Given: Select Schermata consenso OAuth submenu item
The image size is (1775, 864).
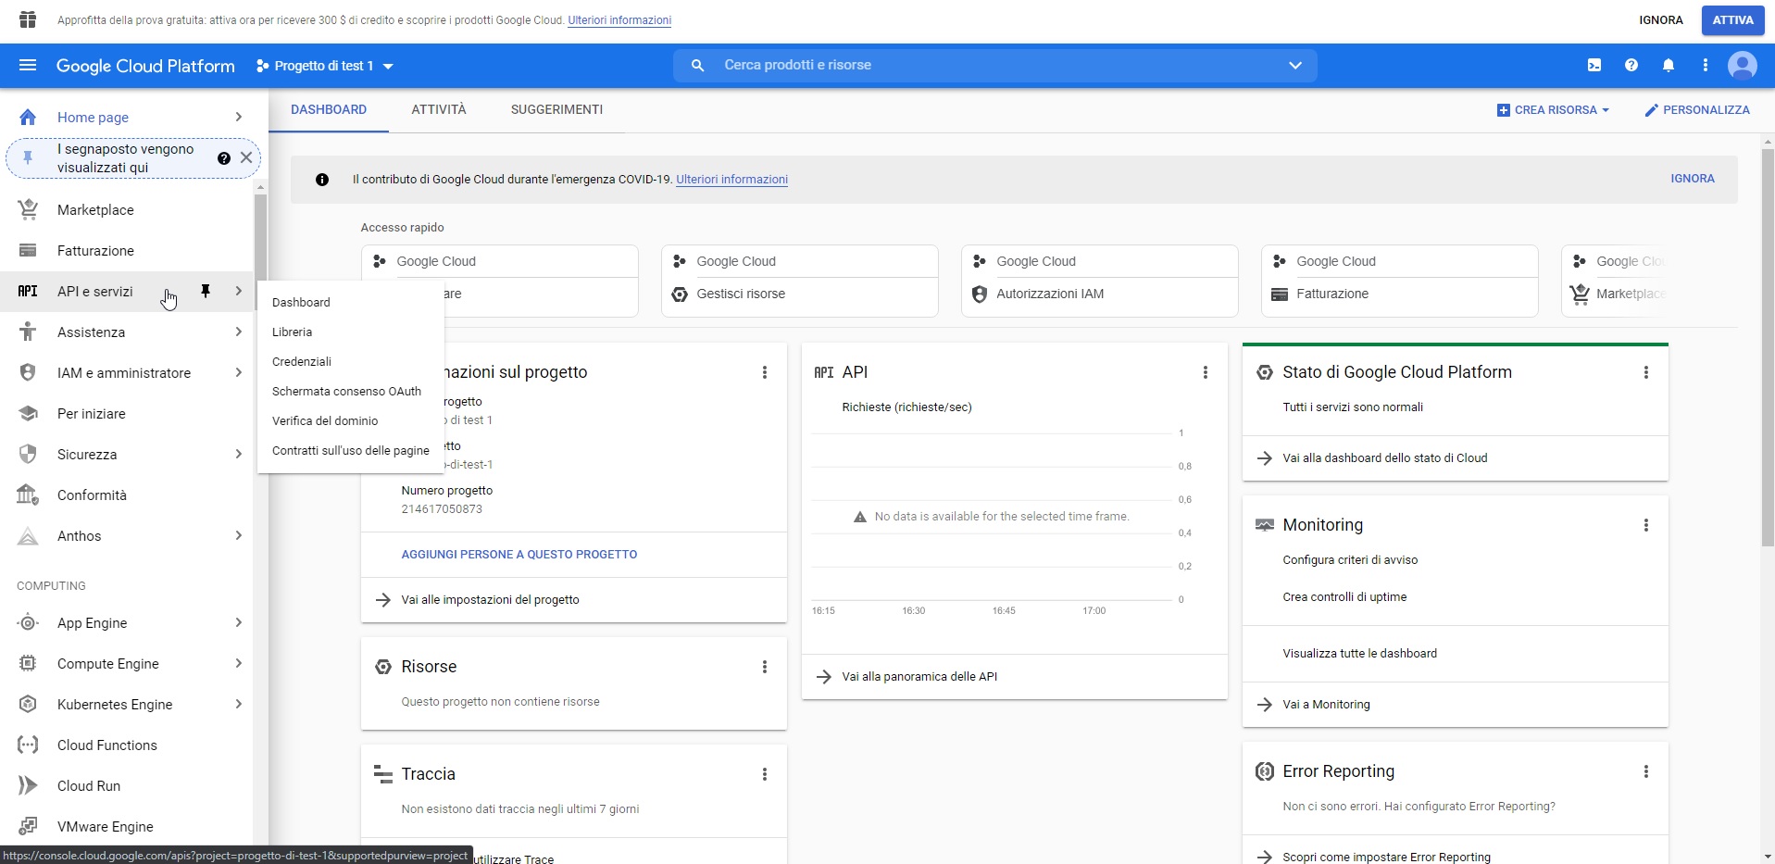Looking at the screenshot, I should pos(351,391).
